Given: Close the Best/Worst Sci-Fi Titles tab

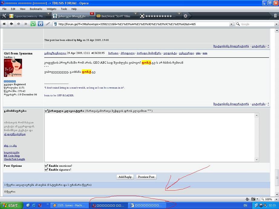Looking at the screenshot, I should coord(136,14).
